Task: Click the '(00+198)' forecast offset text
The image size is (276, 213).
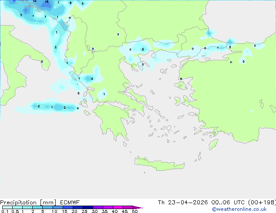Action: pyautogui.click(x=262, y=203)
